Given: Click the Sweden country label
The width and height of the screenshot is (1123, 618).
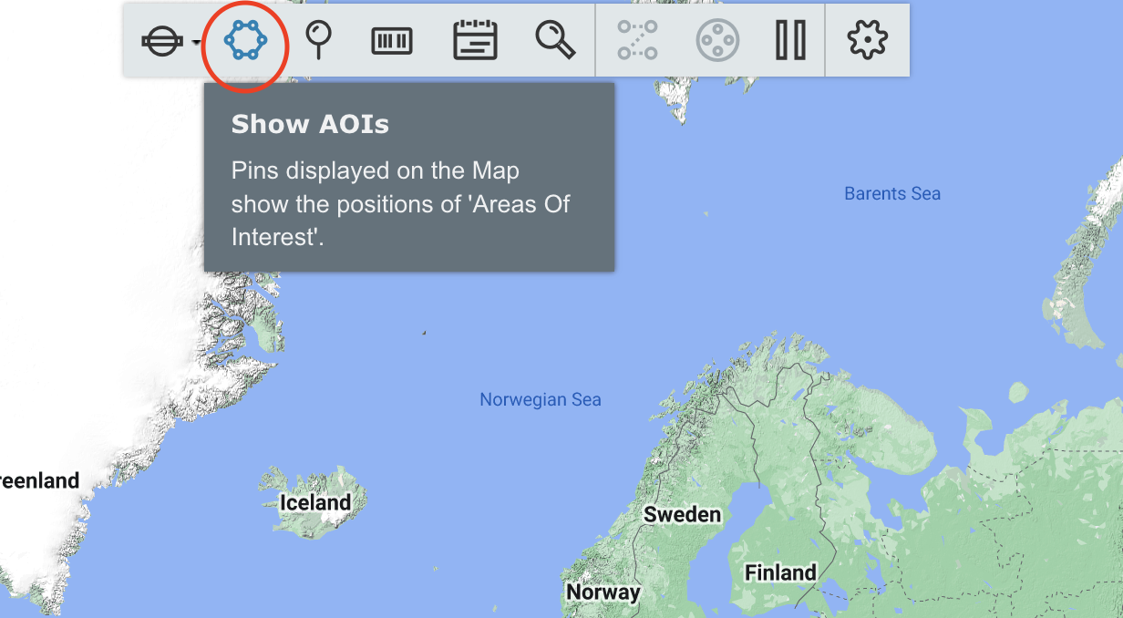Looking at the screenshot, I should [x=682, y=514].
